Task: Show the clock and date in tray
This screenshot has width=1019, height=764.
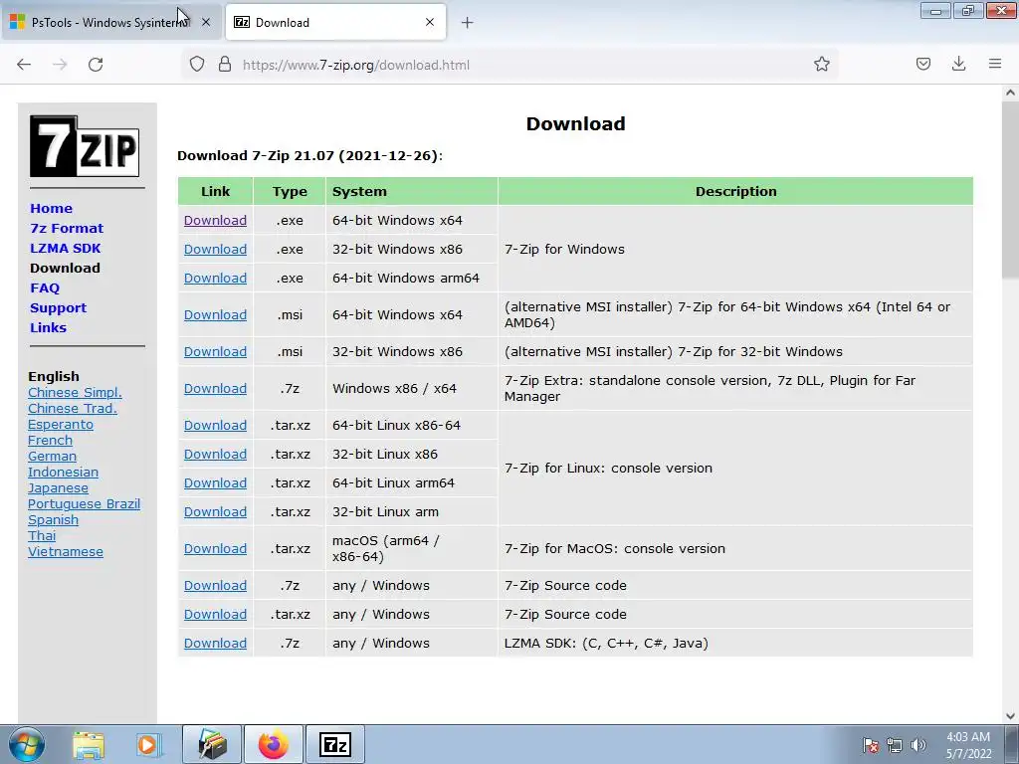Action: pos(968,745)
